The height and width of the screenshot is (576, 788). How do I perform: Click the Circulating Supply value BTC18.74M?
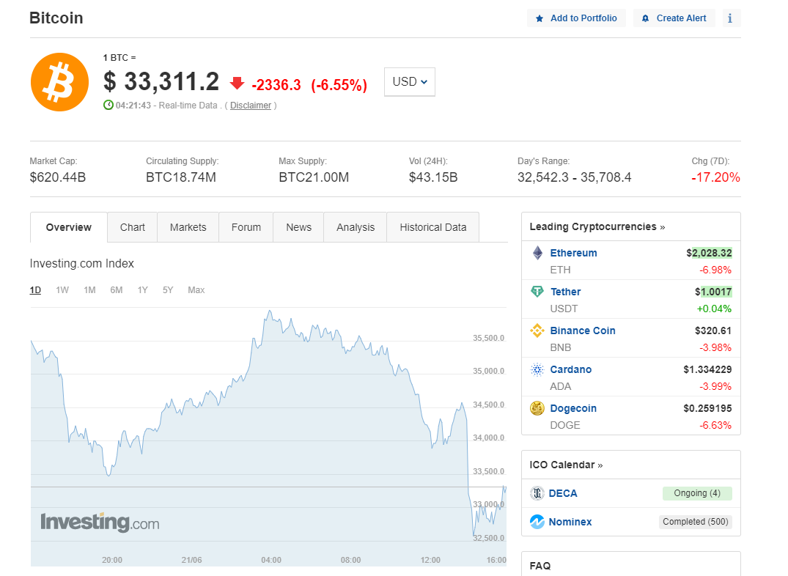click(x=181, y=177)
